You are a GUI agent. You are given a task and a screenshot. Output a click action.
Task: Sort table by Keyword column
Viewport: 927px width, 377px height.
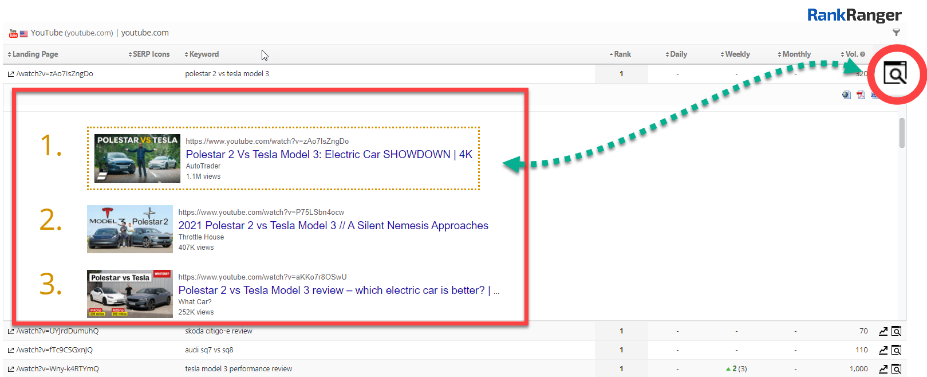[x=202, y=54]
